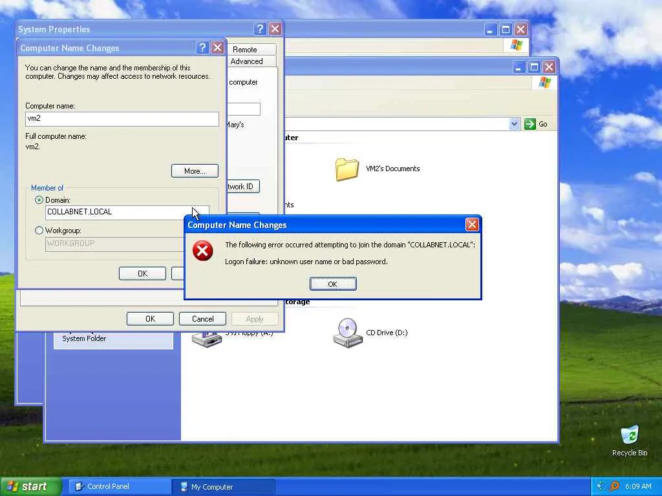The height and width of the screenshot is (496, 662).
Task: Close the System Properties window
Action: click(x=275, y=28)
